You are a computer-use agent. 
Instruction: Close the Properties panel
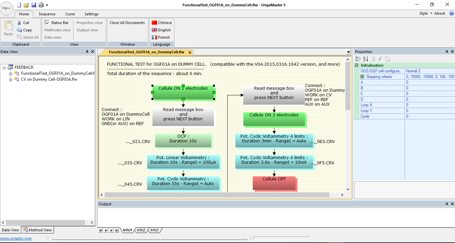click(x=452, y=52)
